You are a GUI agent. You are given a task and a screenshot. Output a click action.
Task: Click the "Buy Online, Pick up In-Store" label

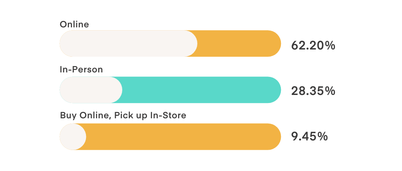click(x=123, y=115)
